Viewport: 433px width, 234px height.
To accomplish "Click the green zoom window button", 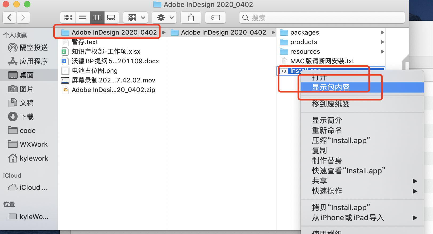I will tap(27, 4).
